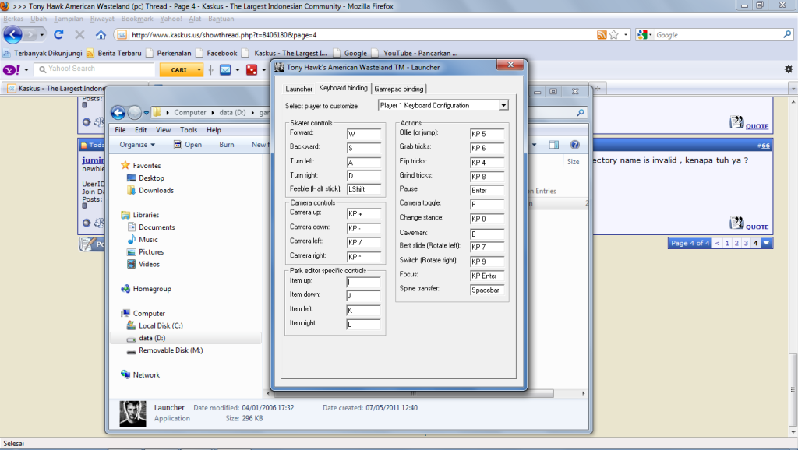798x450 pixels.
Task: Open Firefox history dropdown beside forward button
Action: coord(42,34)
